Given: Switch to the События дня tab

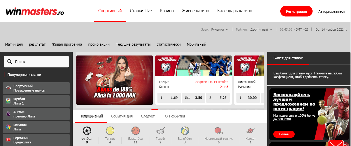Looking at the screenshot, I should (x=122, y=116).
